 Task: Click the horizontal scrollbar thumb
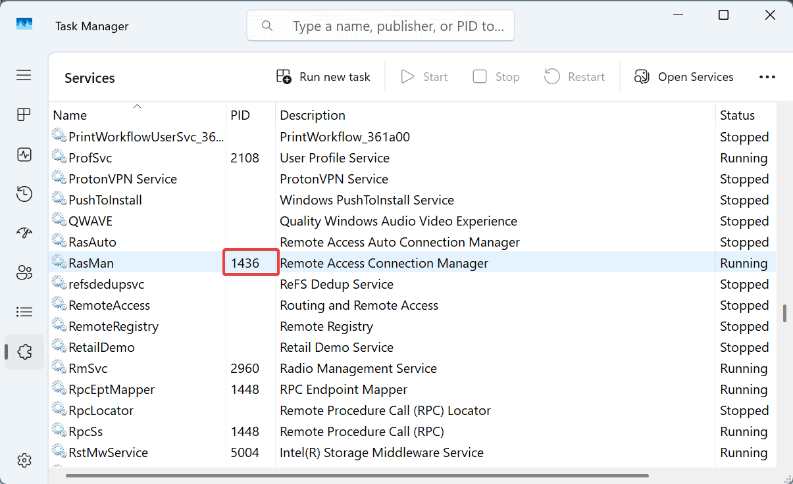pyautogui.click(x=358, y=475)
